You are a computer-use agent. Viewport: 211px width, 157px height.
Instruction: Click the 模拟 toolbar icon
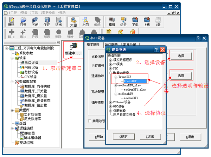[112, 22]
